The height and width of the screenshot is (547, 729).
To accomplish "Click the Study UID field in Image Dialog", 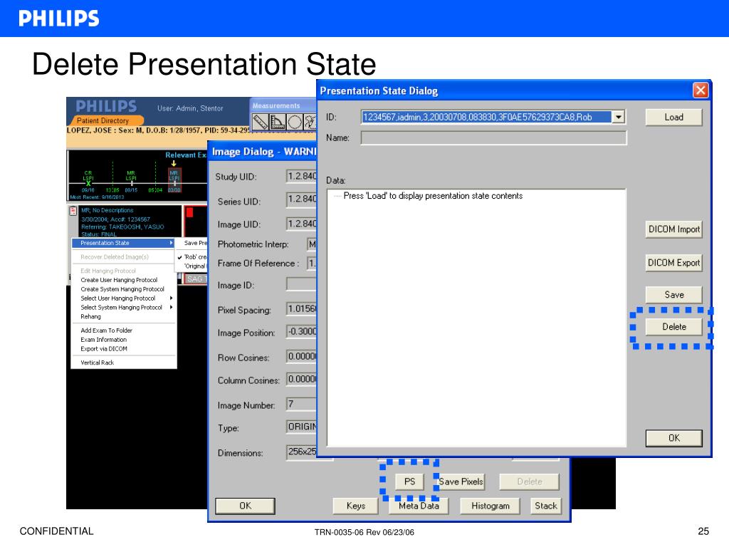I will 301,177.
